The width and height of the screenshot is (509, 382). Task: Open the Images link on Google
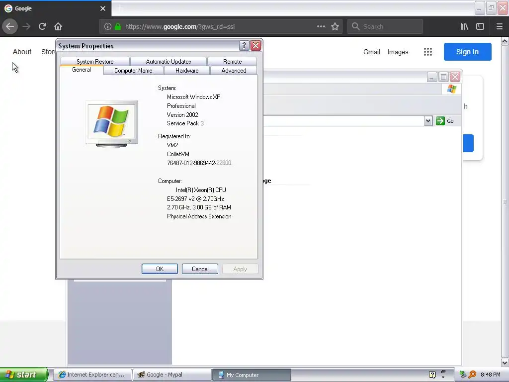(398, 52)
